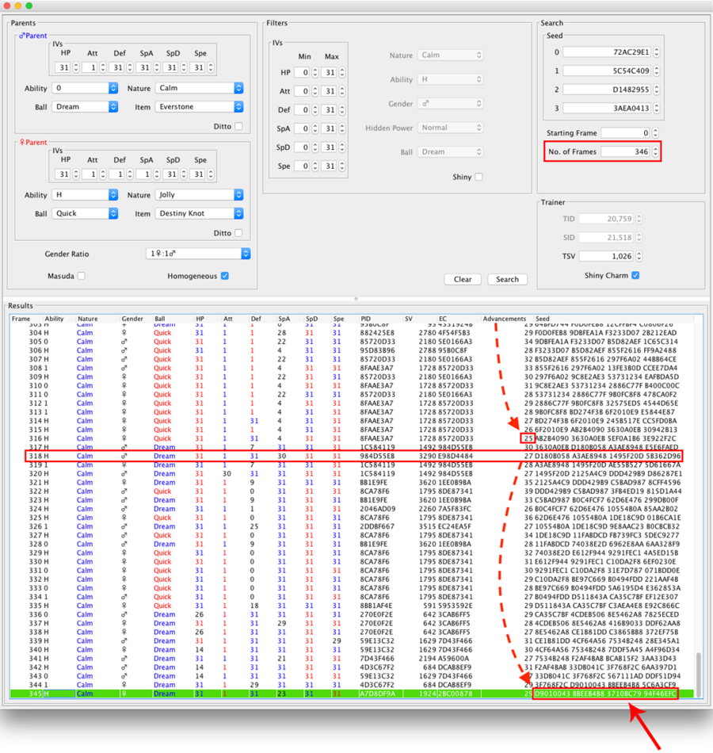Screen dimensions: 713x753
Task: Enable the Masuda checkbox
Action: point(82,276)
